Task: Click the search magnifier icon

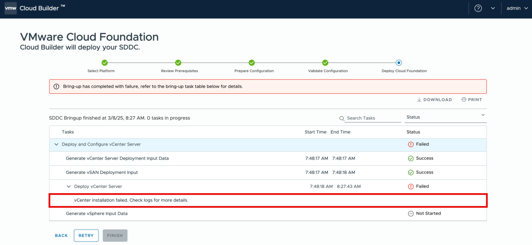Action: coord(342,119)
